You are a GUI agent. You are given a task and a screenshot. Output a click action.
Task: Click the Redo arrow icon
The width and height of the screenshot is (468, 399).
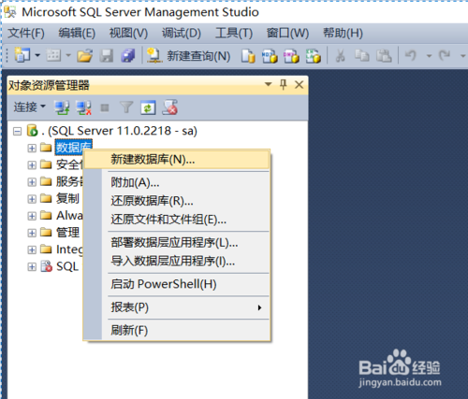[445, 56]
